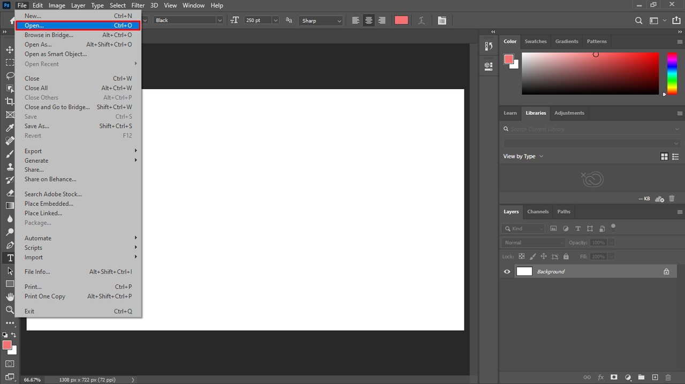
Task: Click the warp text icon
Action: 422,20
